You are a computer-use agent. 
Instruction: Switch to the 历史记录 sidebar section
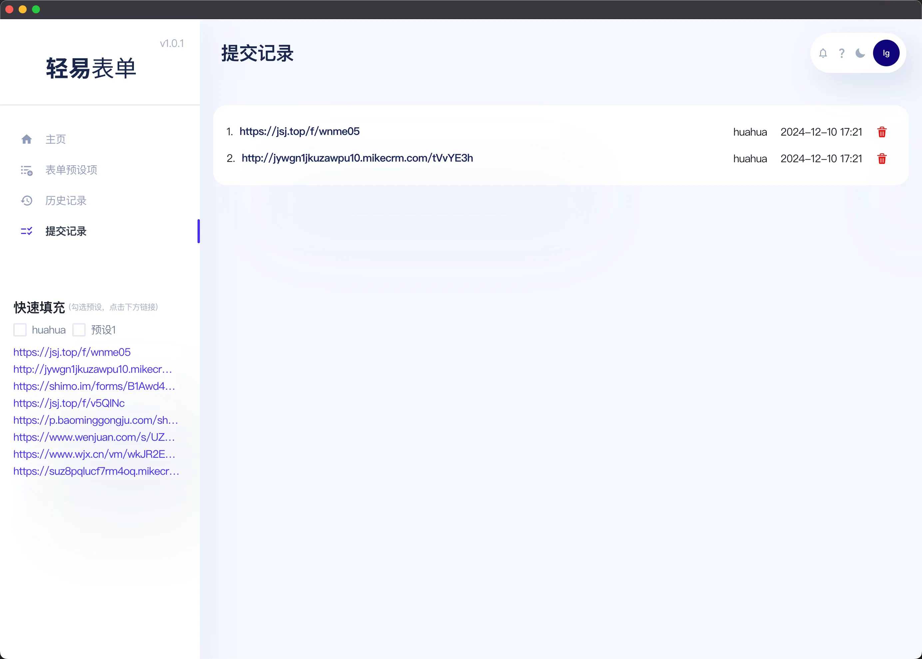click(x=66, y=201)
